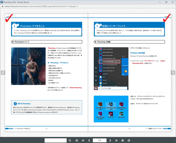The width and height of the screenshot is (176, 143).
Task: Click the heading '起動とインターフェイス'
Action: coord(114,26)
